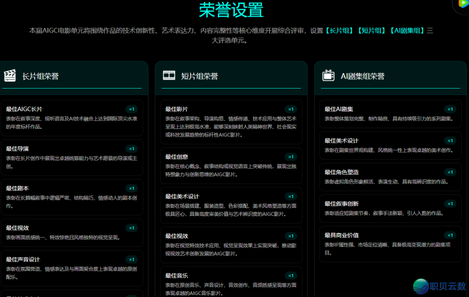Viewport: 469px width, 297px height.
Task: Select the 最具商业价值 award card
Action: (x=390, y=243)
